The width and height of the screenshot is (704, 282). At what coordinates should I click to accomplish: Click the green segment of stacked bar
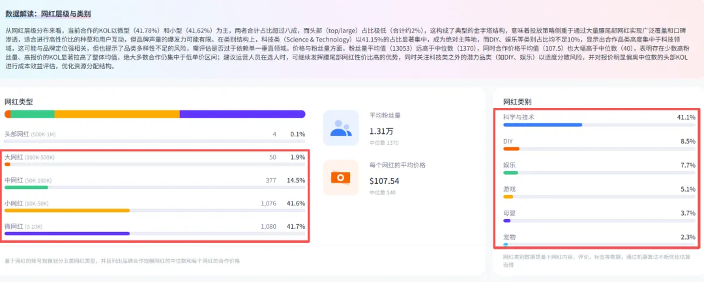point(33,114)
